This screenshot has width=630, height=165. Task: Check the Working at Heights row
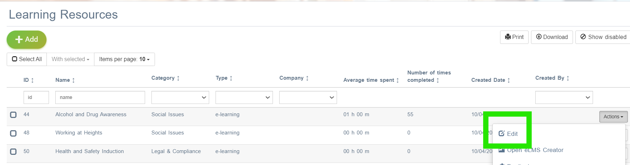tap(13, 133)
